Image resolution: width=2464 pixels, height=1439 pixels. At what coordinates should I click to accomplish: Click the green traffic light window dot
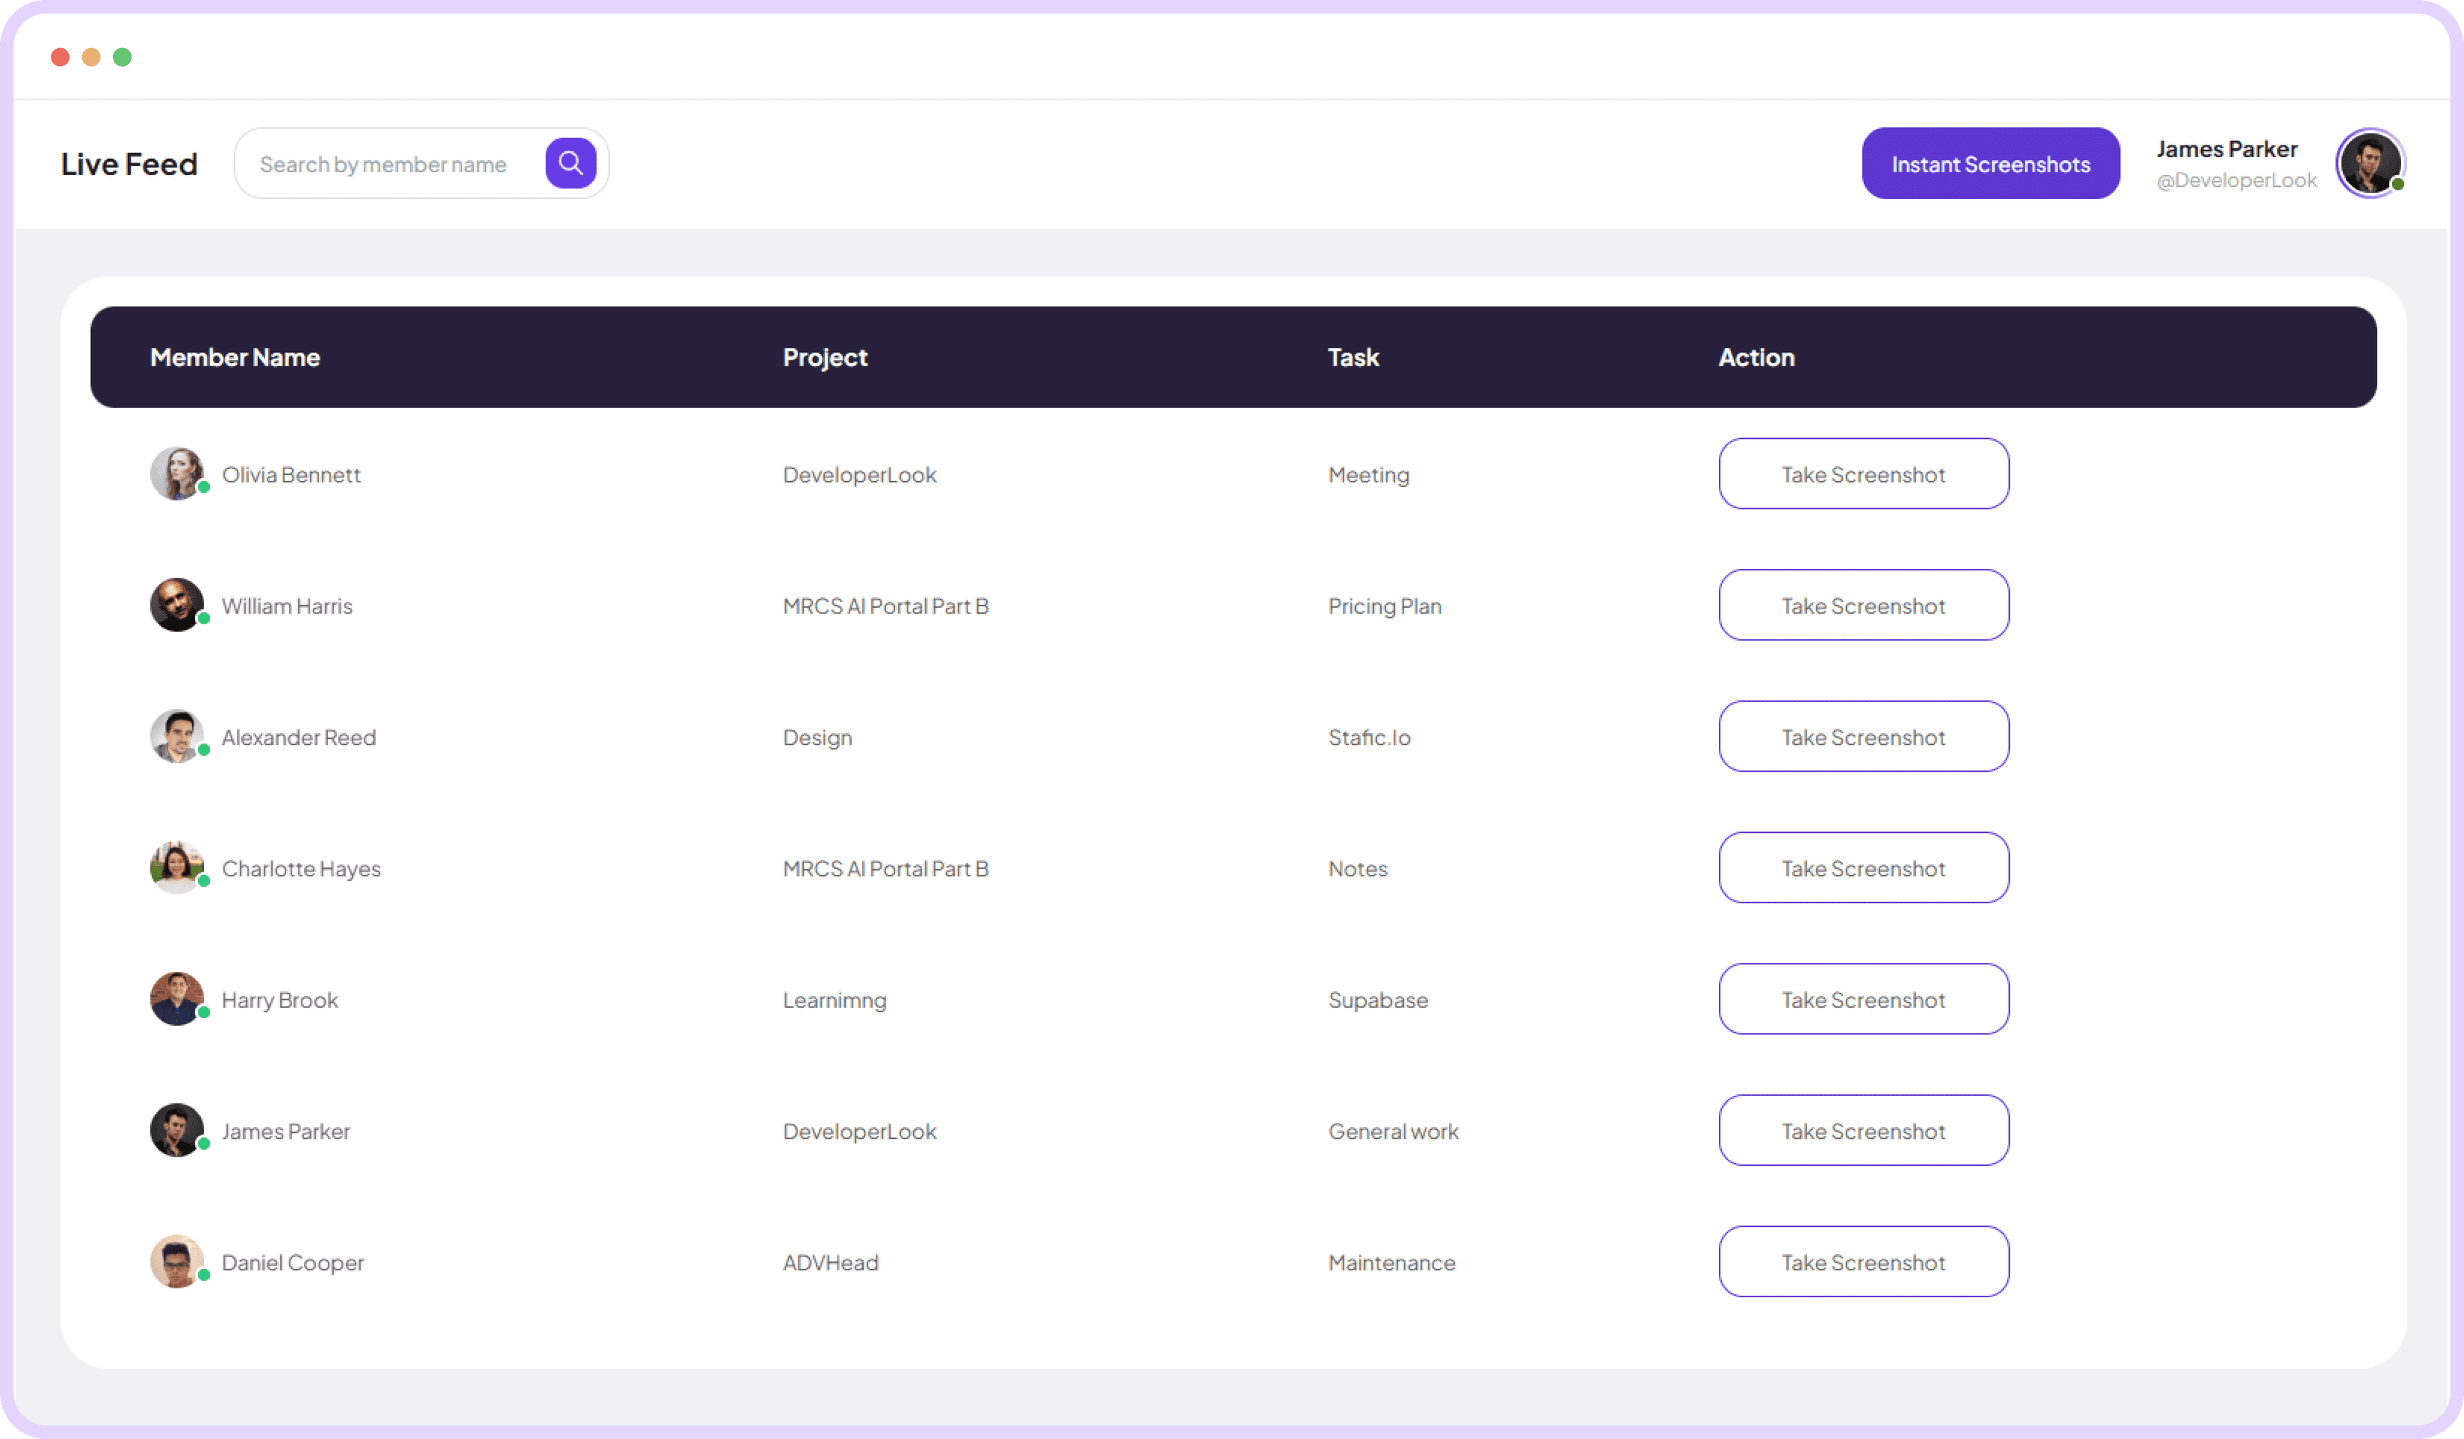click(x=122, y=56)
